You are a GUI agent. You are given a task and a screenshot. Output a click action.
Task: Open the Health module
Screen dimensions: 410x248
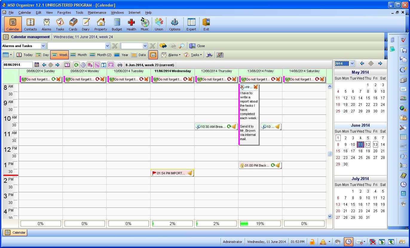tap(131, 24)
